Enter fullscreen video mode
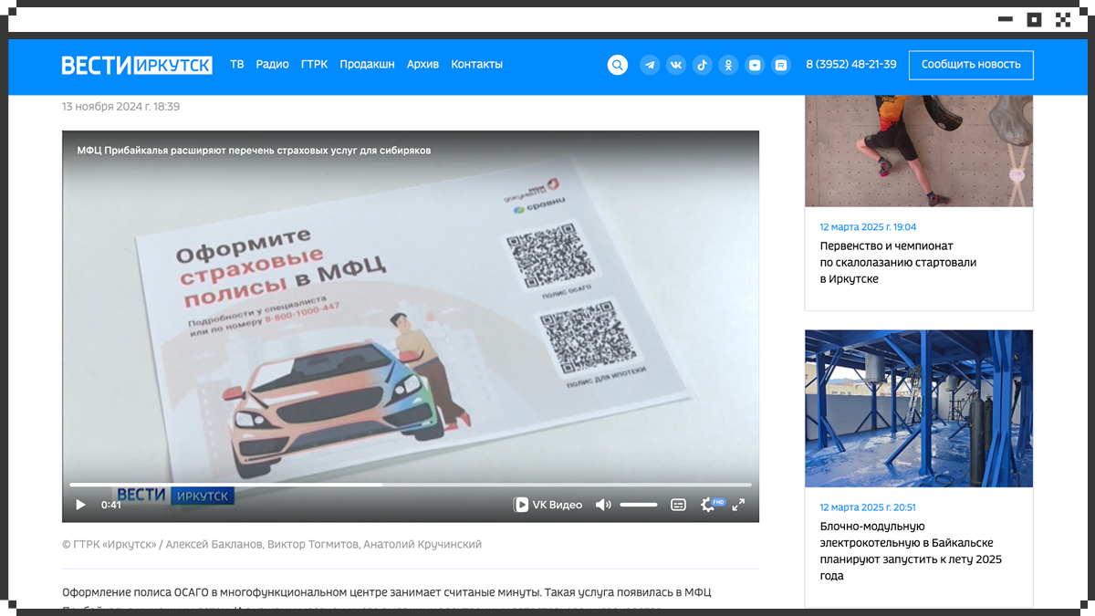1095x616 pixels. (x=739, y=505)
